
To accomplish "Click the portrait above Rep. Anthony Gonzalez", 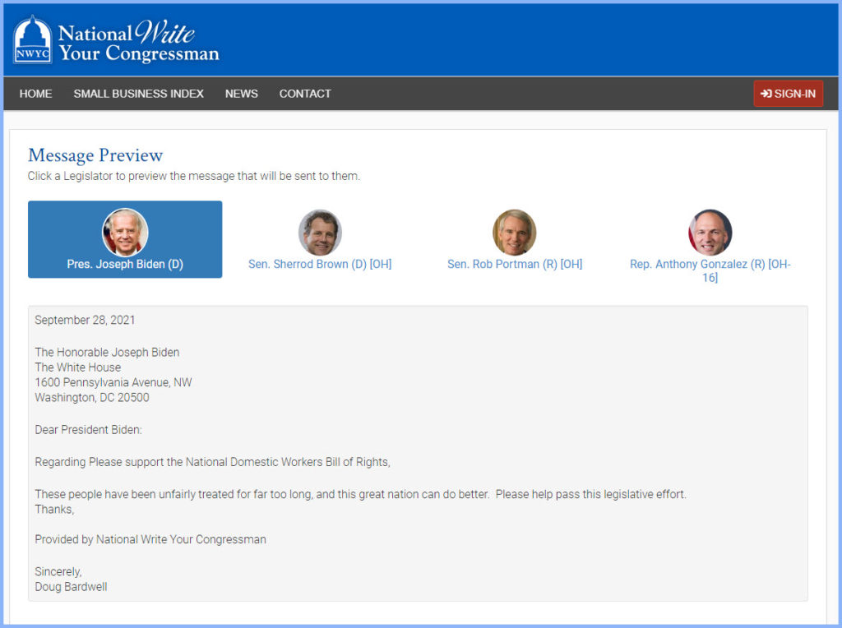I will [710, 232].
